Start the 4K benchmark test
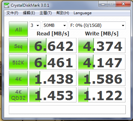Viewport: 133px width, 121px height. pos(18,78)
